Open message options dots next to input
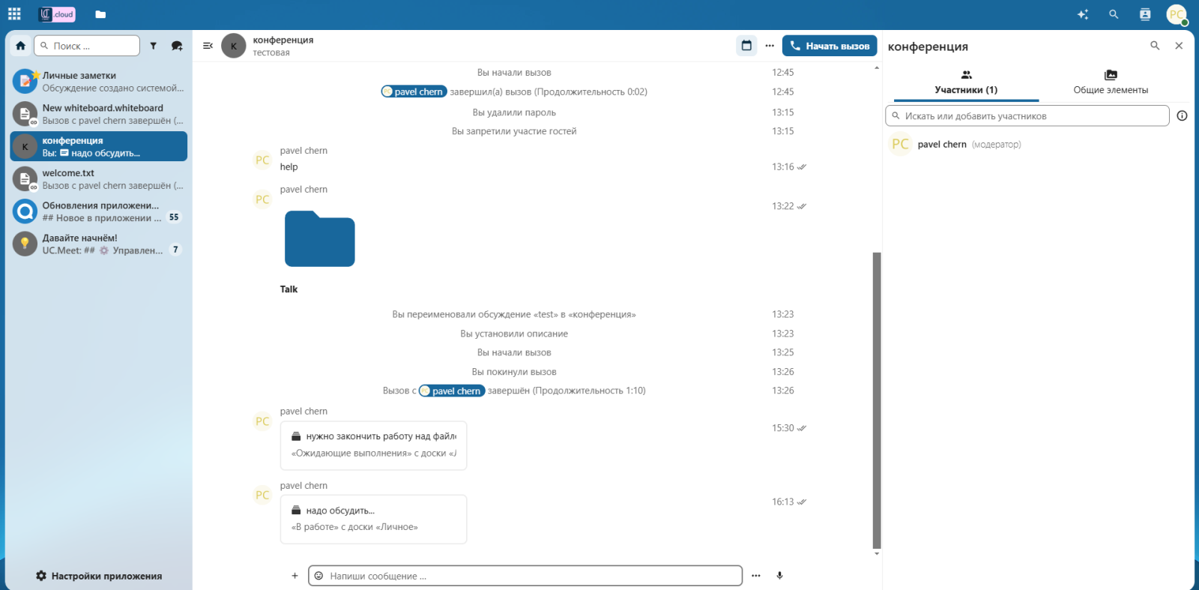The height and width of the screenshot is (590, 1199). [756, 576]
